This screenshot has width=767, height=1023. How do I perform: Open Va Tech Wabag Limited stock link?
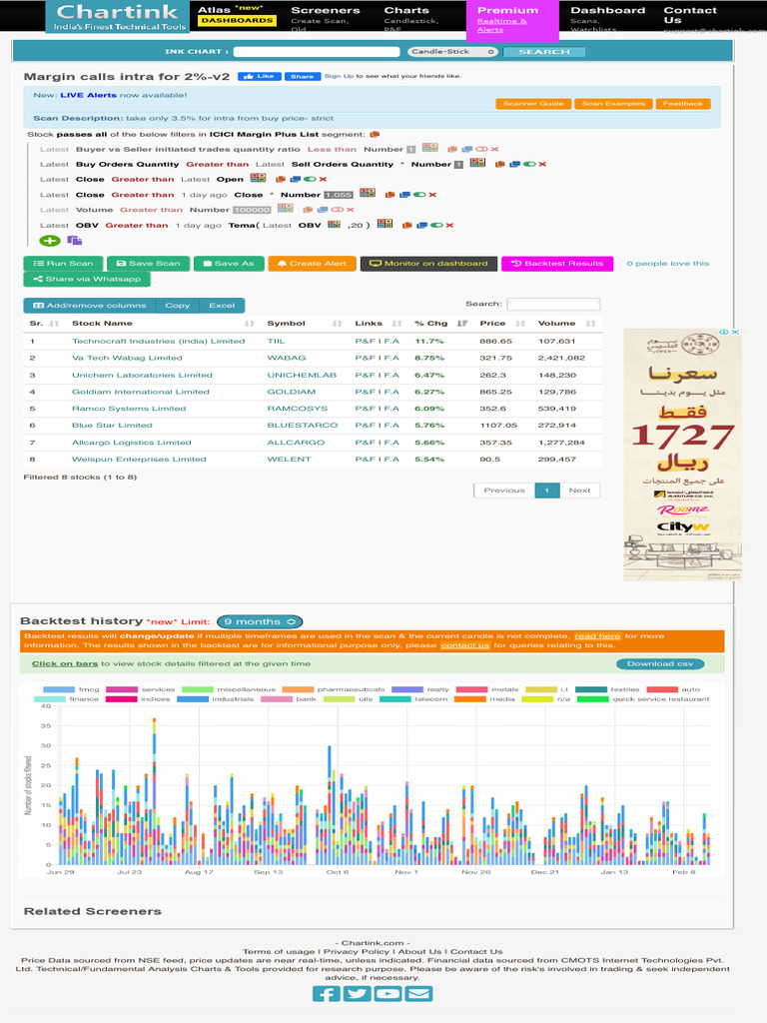tap(127, 359)
